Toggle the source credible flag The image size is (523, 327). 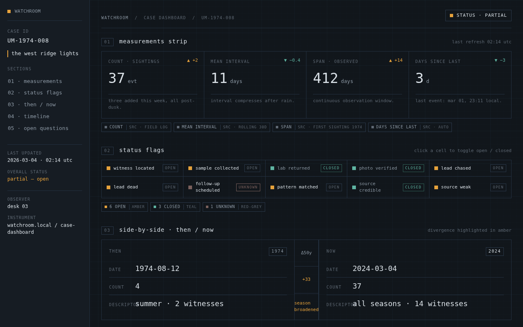point(388,187)
